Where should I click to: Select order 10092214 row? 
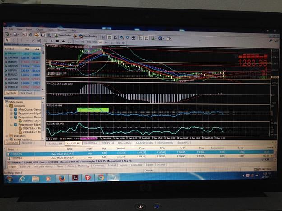[x=140, y=157]
